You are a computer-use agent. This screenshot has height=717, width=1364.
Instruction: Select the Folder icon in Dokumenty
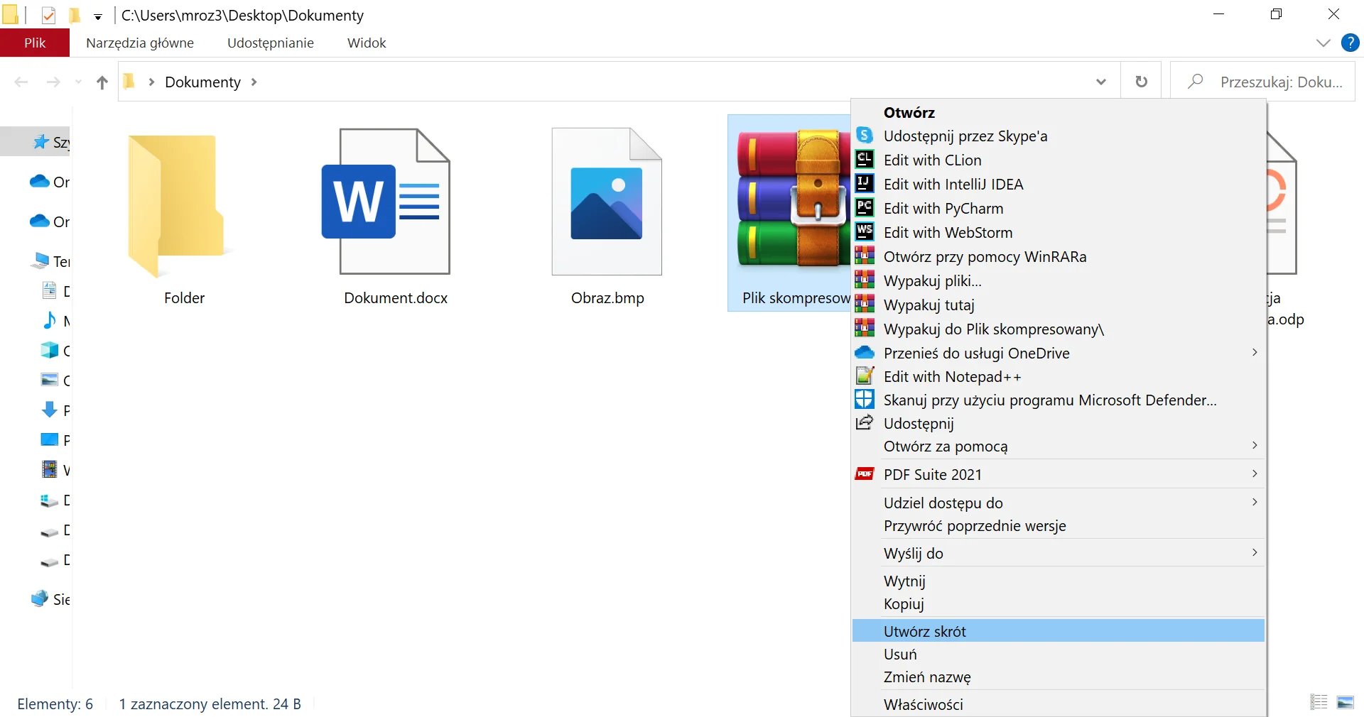(178, 206)
